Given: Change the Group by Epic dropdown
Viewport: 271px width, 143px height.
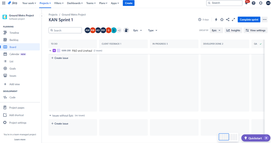Looking at the screenshot, I should (x=216, y=30).
